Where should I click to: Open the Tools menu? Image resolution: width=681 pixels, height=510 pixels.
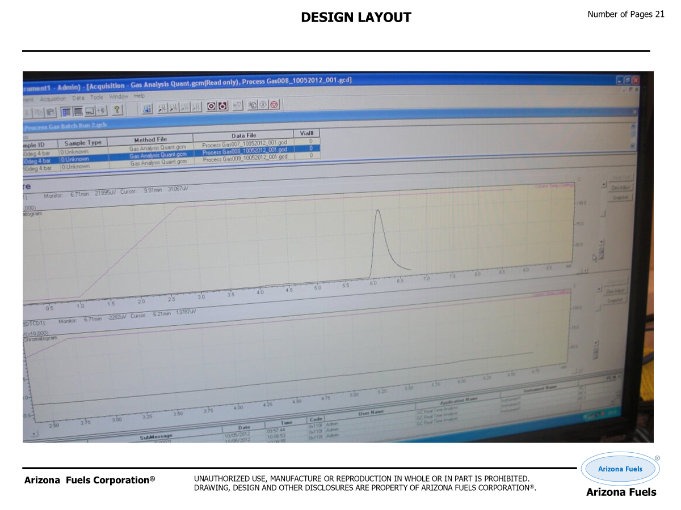(97, 97)
